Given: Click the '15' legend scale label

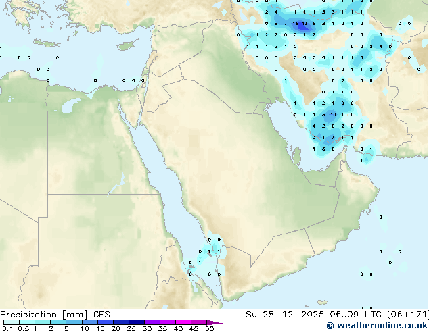Looking at the screenshot, I should click(100, 328).
